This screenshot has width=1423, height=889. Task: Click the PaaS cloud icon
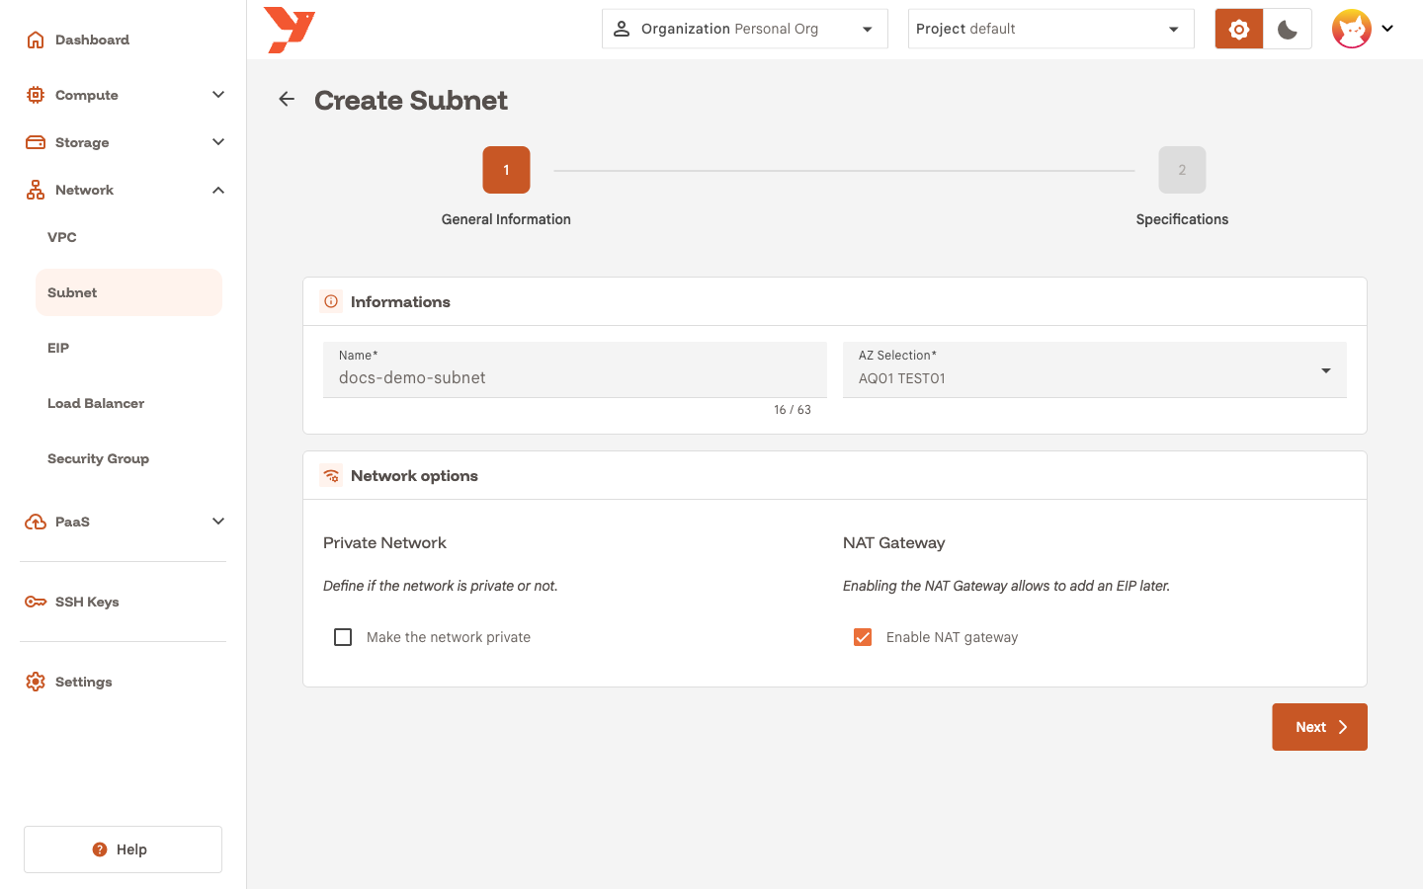(36, 522)
